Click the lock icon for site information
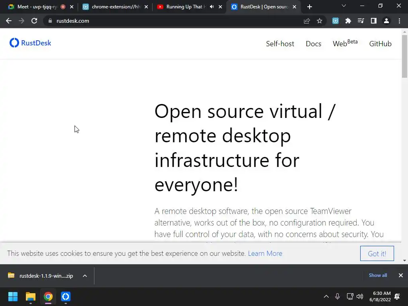 coord(50,21)
